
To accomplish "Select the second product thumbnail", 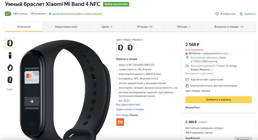I will coord(10,55).
